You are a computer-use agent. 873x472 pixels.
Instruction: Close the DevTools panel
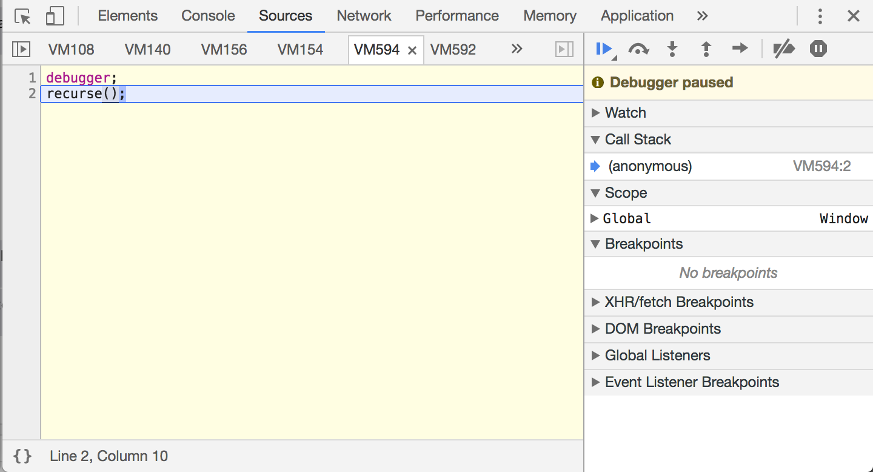coord(854,16)
